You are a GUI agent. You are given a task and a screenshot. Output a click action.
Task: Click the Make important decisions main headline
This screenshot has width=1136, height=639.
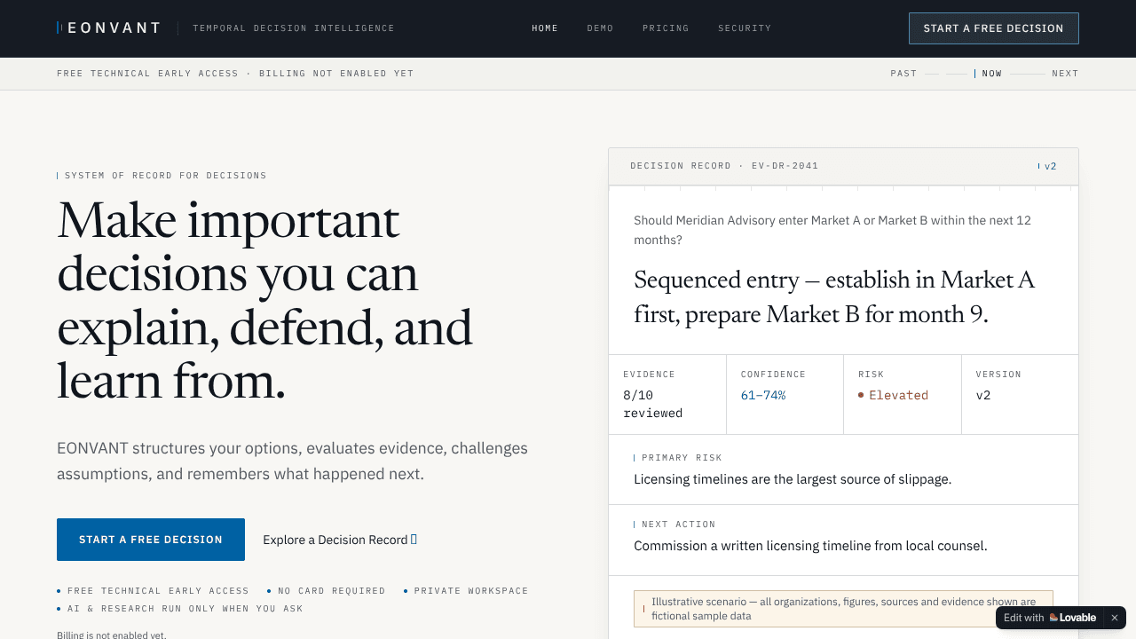pos(264,300)
